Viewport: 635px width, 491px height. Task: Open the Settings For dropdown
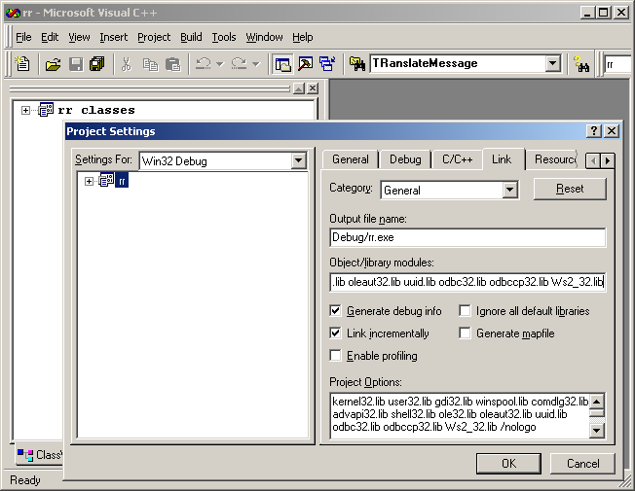(298, 160)
